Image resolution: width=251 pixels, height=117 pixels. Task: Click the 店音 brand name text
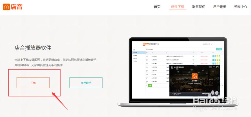(x=17, y=7)
